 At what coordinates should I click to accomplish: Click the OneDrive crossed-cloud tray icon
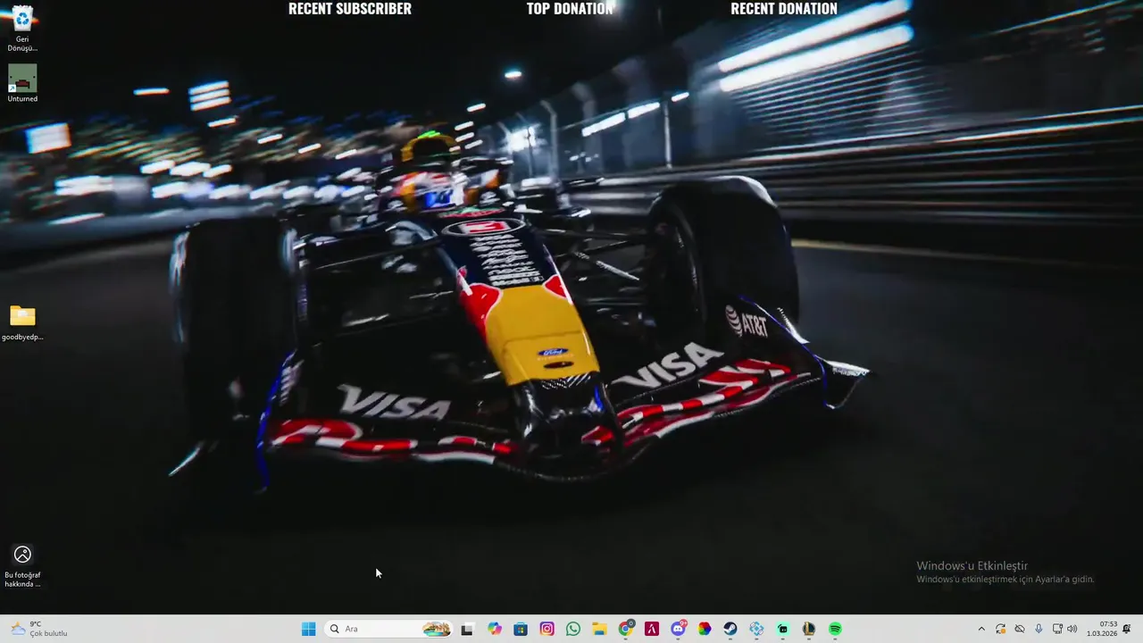click(x=1020, y=629)
